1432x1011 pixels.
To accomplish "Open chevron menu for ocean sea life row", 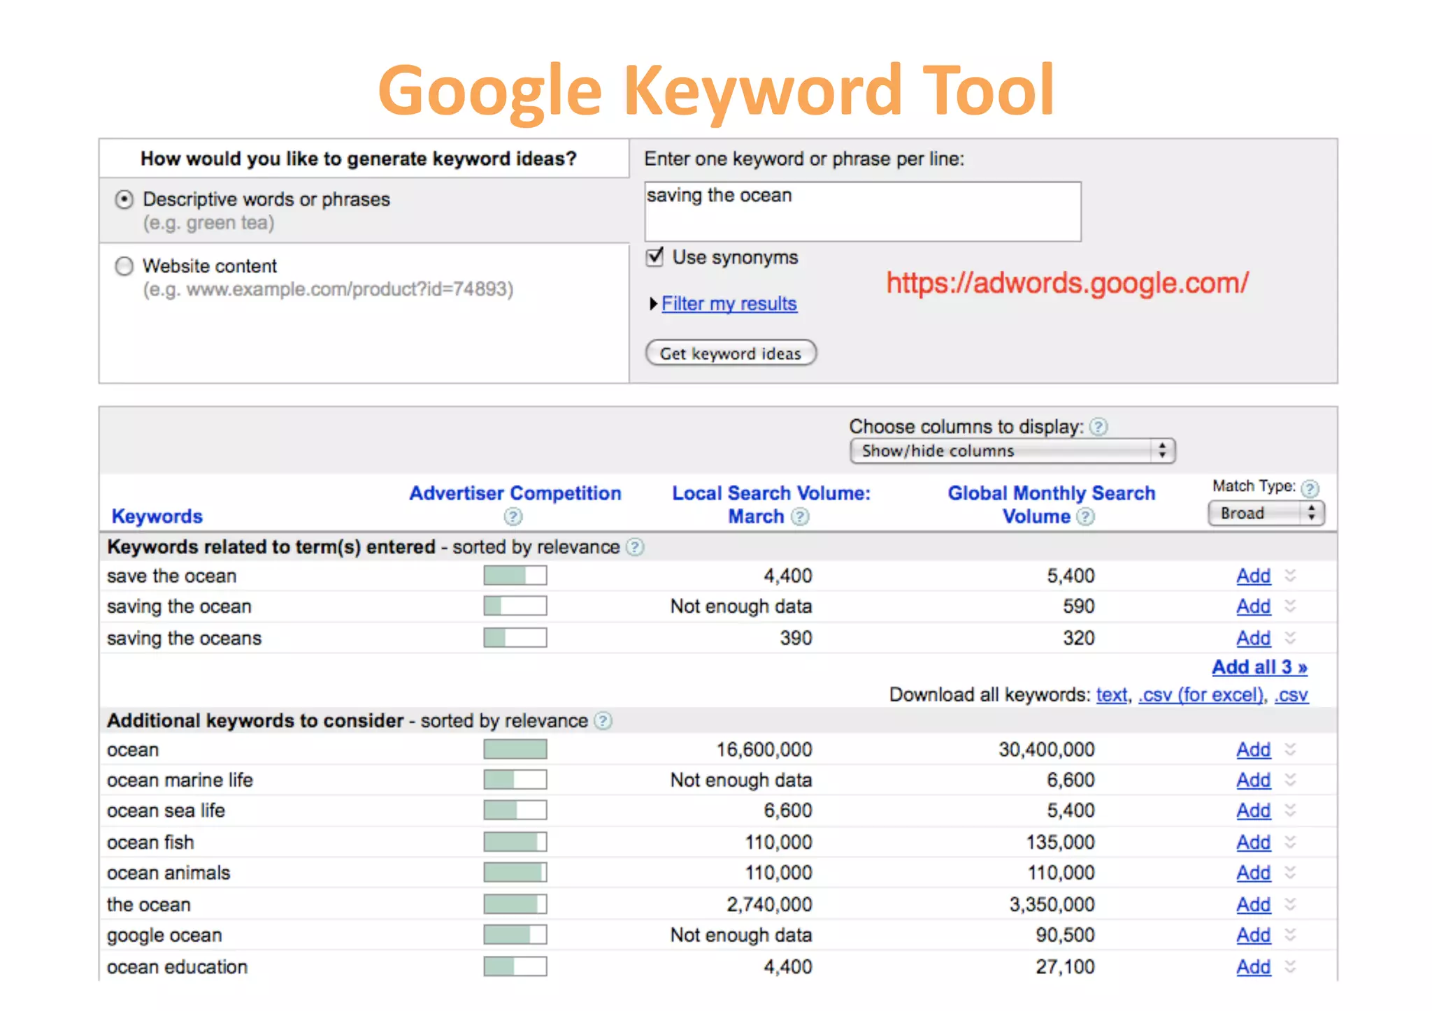I will [1290, 810].
